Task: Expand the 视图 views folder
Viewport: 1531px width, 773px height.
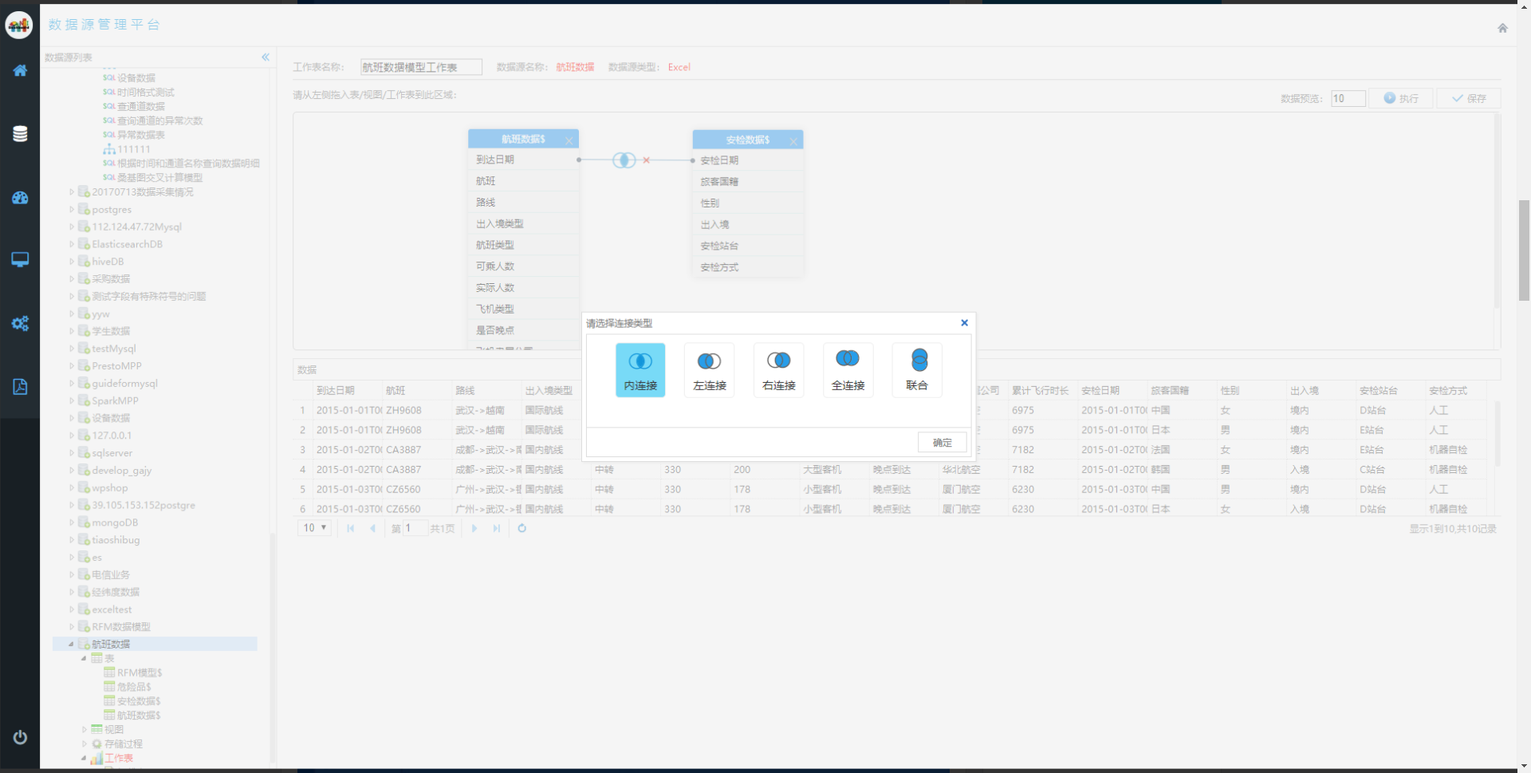Action: 85,729
